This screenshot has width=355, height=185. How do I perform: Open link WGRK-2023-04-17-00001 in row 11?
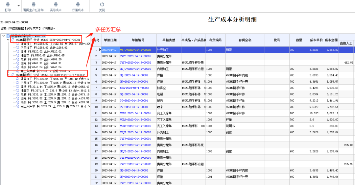(x=135, y=113)
